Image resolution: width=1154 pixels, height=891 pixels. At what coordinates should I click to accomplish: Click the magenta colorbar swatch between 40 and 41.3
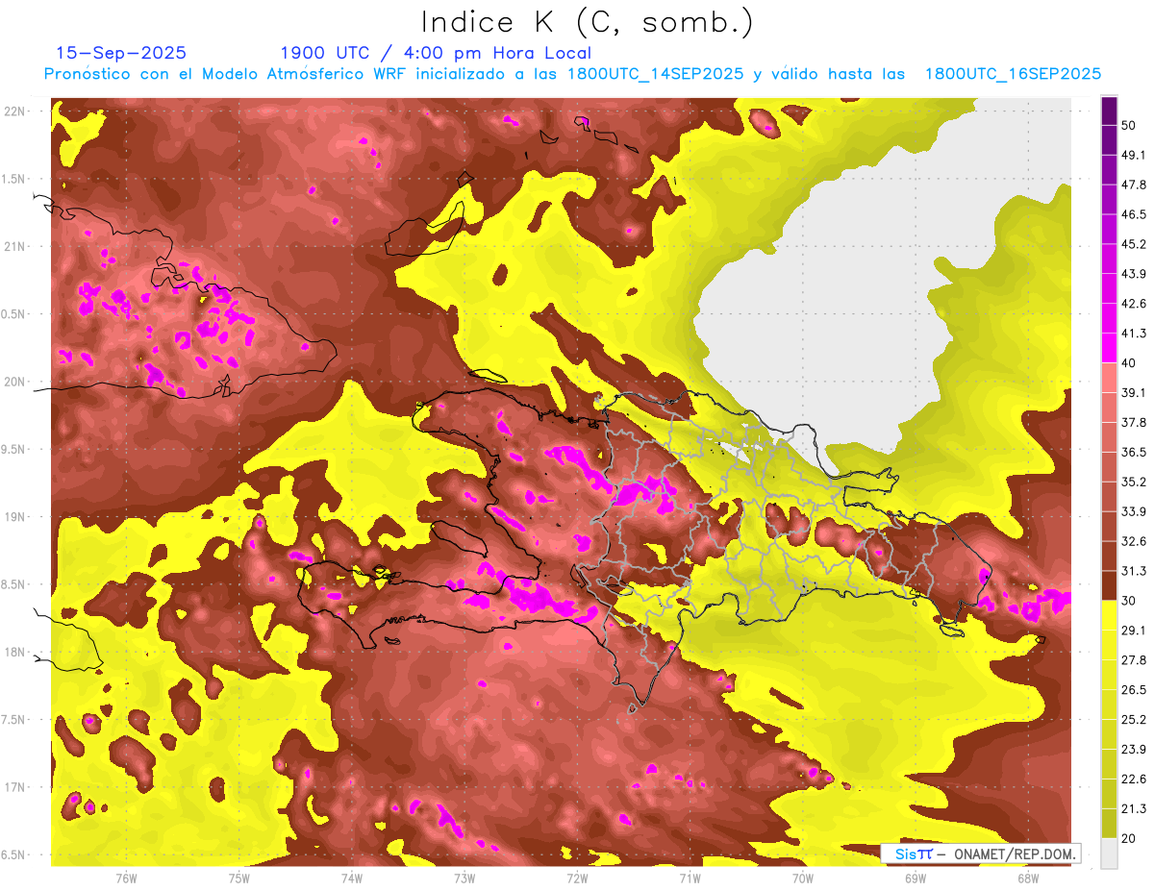pyautogui.click(x=1109, y=348)
